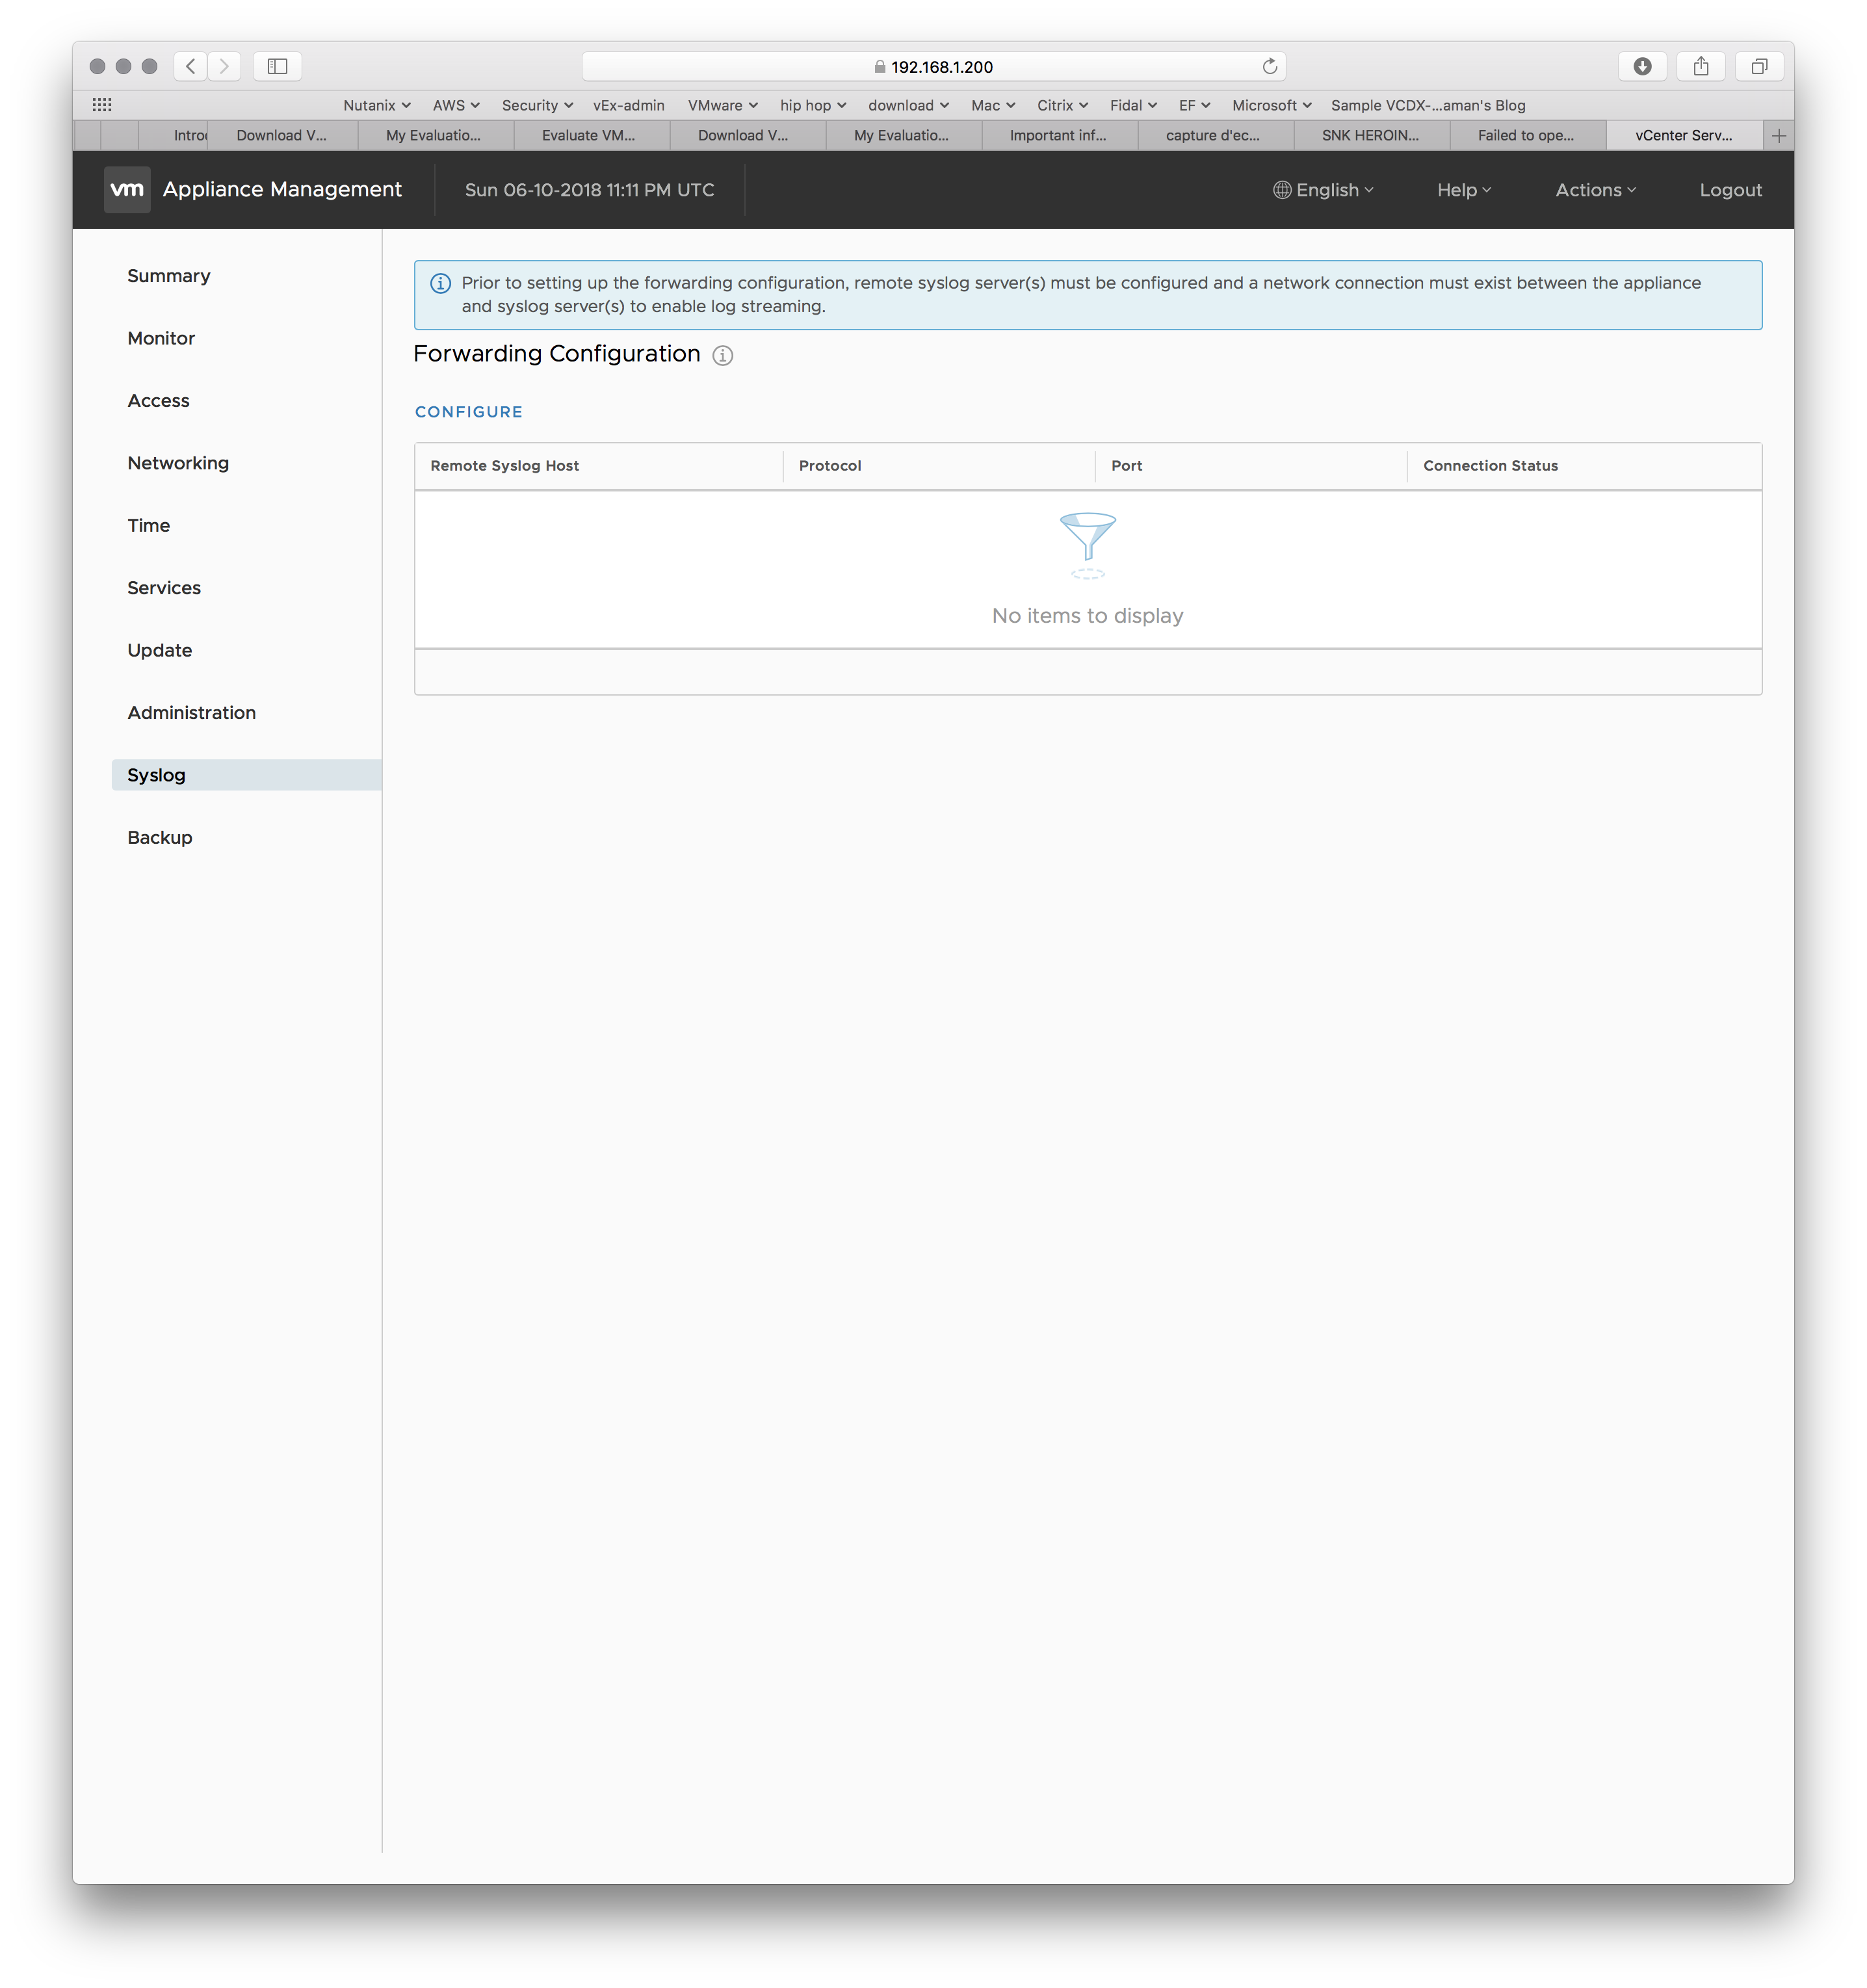Expand the hip hop bookmarks folder
This screenshot has width=1867, height=1988.
(x=812, y=105)
